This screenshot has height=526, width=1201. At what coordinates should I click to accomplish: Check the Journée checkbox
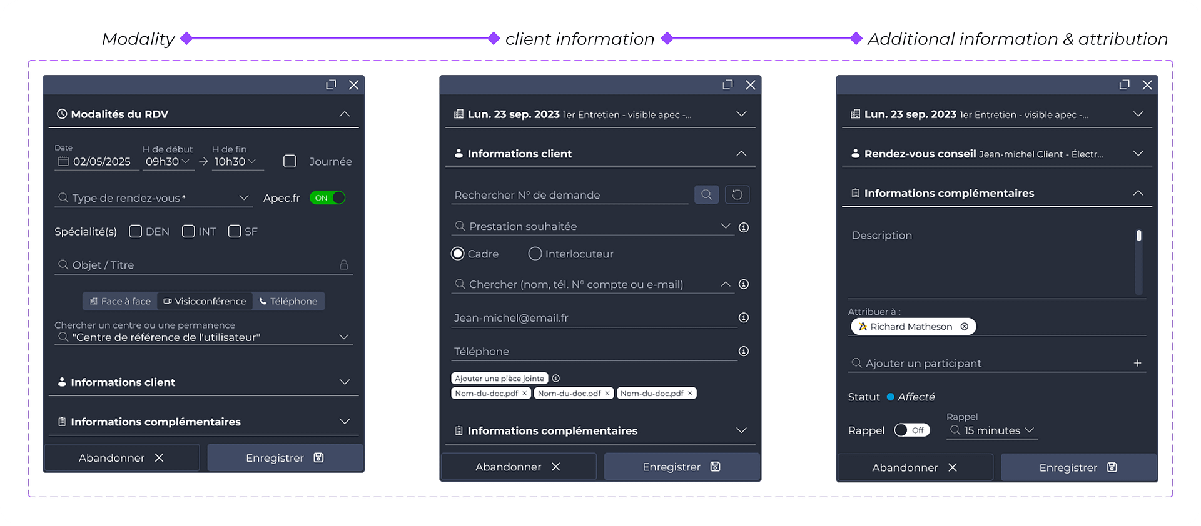[x=290, y=161]
